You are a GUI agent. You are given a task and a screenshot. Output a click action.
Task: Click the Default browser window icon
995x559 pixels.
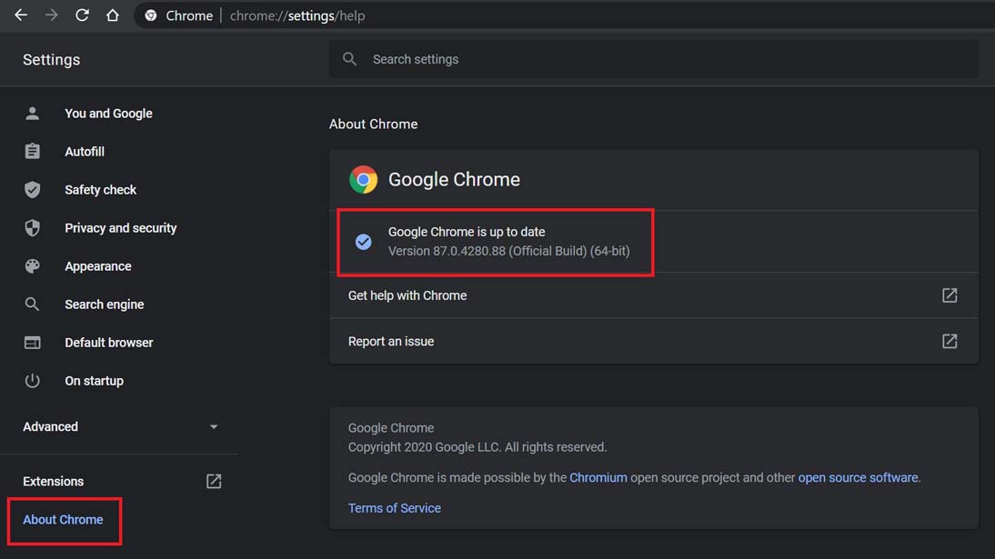pos(33,343)
